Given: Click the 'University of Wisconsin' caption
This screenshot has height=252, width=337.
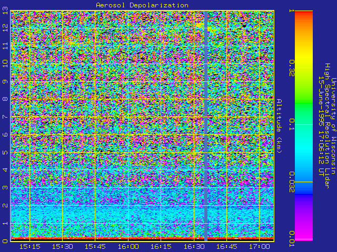Looking at the screenshot, I should click(x=333, y=126).
